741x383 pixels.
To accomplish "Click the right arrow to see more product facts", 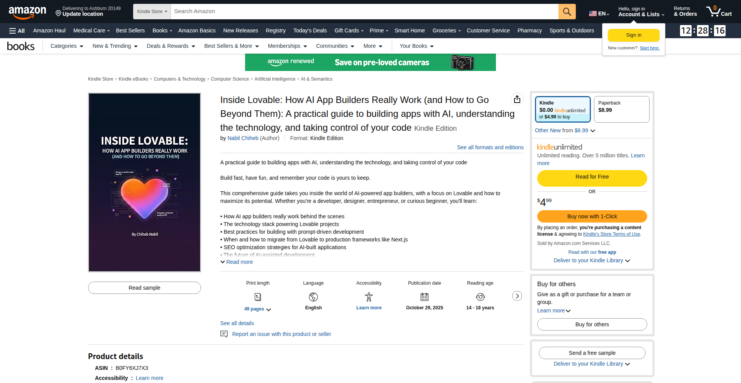I will tap(517, 296).
